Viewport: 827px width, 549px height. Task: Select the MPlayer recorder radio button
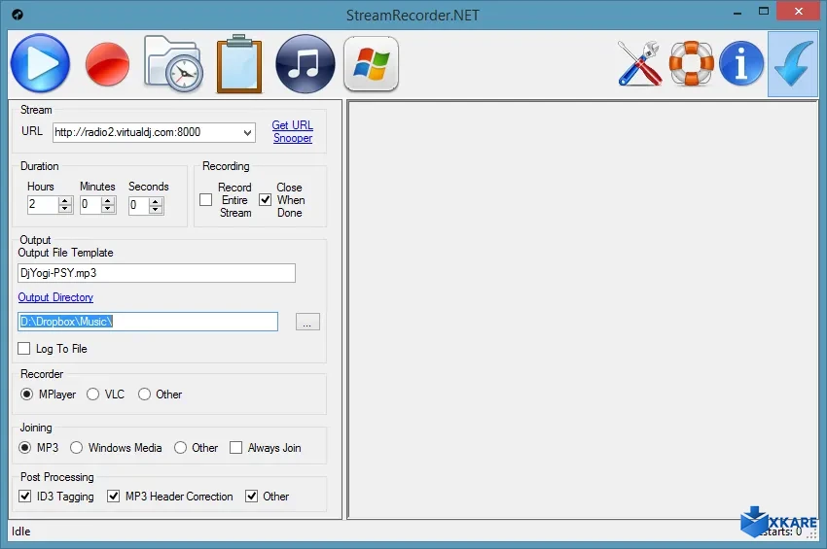[26, 395]
